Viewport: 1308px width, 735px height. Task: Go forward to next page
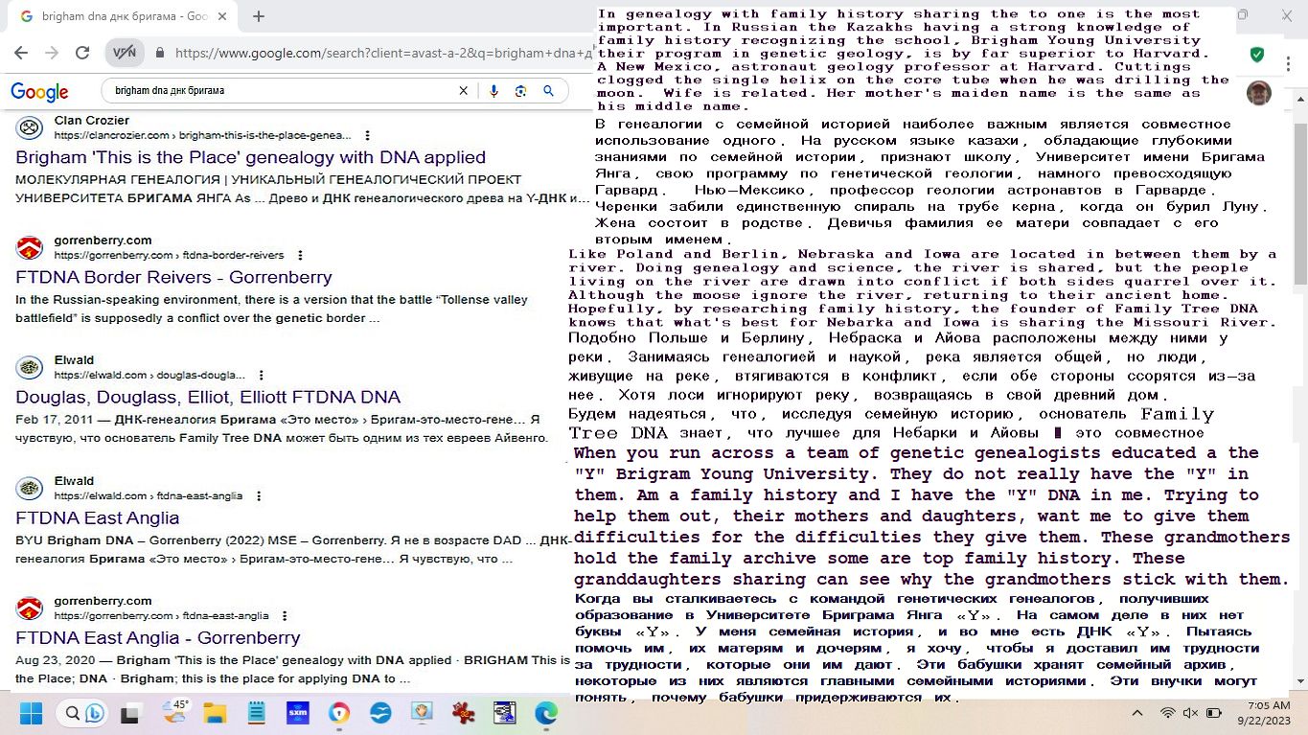point(51,54)
